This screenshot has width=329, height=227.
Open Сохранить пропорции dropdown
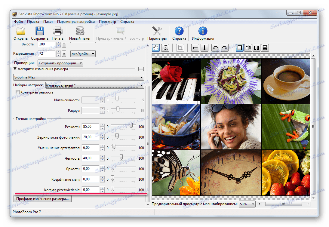click(60, 63)
